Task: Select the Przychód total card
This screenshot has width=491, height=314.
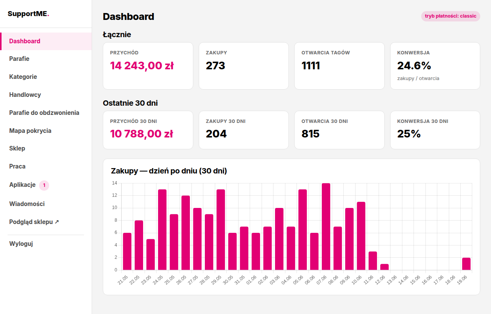Action: point(148,66)
